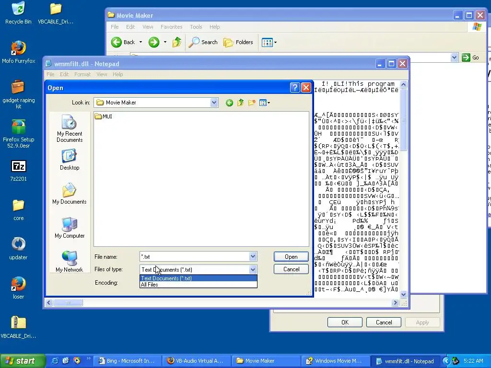Go to My Documents in Open dialog
Viewport: 491px width, 368px height.
coord(70,194)
